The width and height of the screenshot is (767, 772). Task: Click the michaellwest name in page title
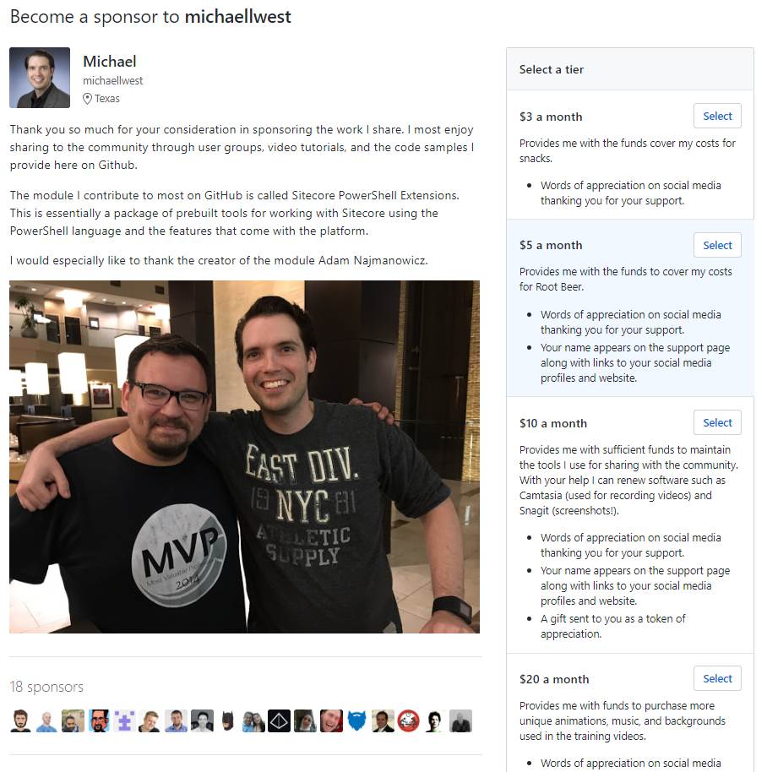pos(237,17)
